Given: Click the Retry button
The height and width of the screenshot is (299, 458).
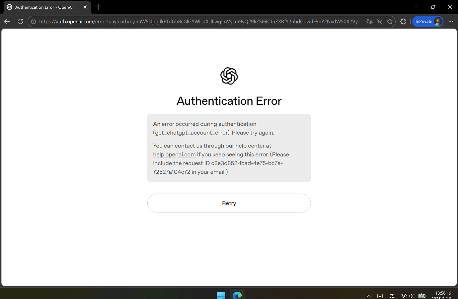Looking at the screenshot, I should pyautogui.click(x=229, y=203).
